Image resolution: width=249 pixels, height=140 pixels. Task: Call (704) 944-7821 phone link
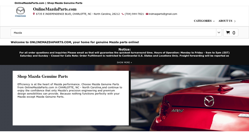(x=134, y=14)
